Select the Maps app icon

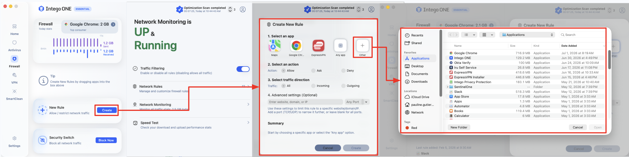pos(274,46)
